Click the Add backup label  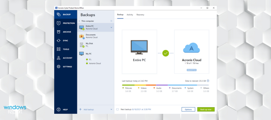[x=89, y=109]
